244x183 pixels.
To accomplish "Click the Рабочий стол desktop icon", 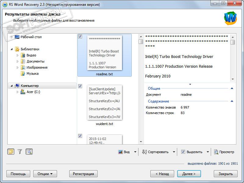I will (x=17, y=37).
